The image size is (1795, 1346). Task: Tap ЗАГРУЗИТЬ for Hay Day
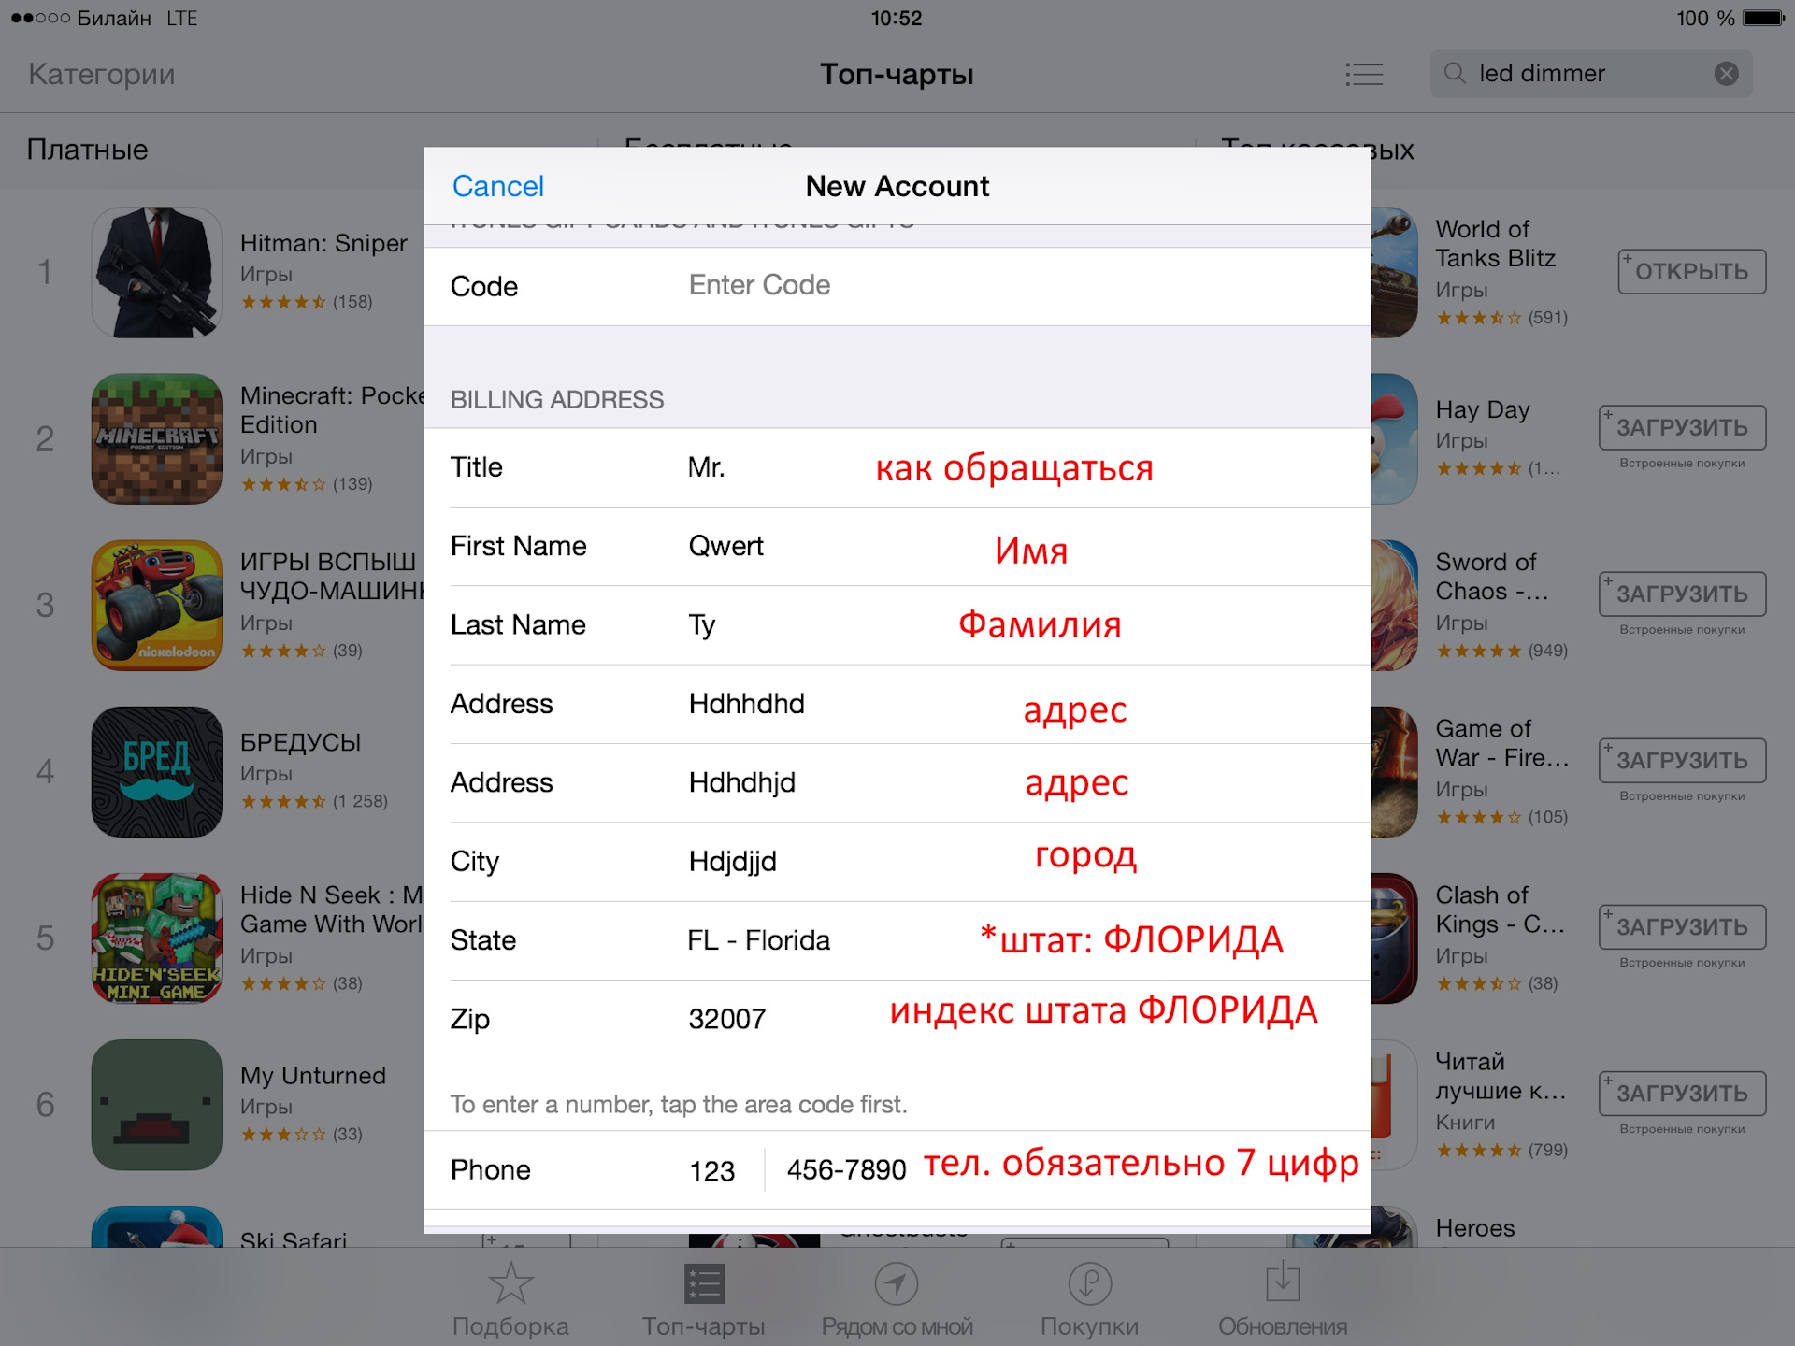[x=1682, y=427]
